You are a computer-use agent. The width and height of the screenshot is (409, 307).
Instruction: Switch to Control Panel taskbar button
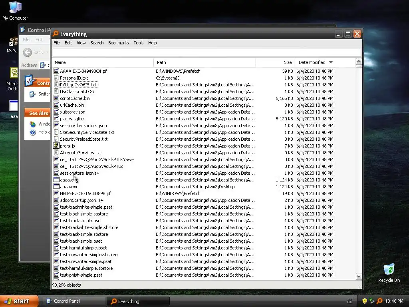tap(74, 301)
